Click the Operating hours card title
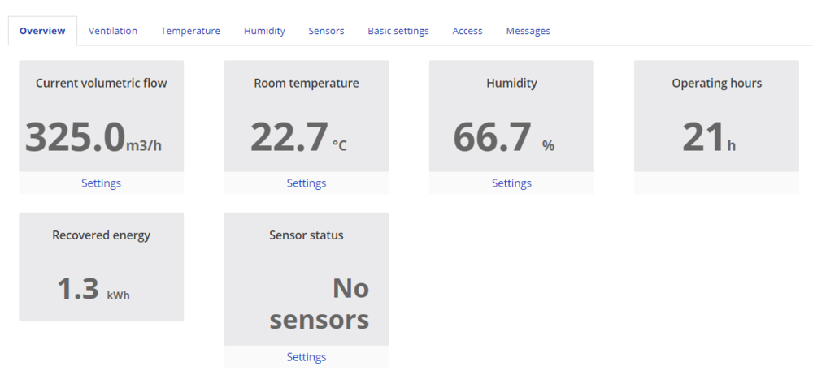This screenshot has width=813, height=379. pyautogui.click(x=716, y=83)
